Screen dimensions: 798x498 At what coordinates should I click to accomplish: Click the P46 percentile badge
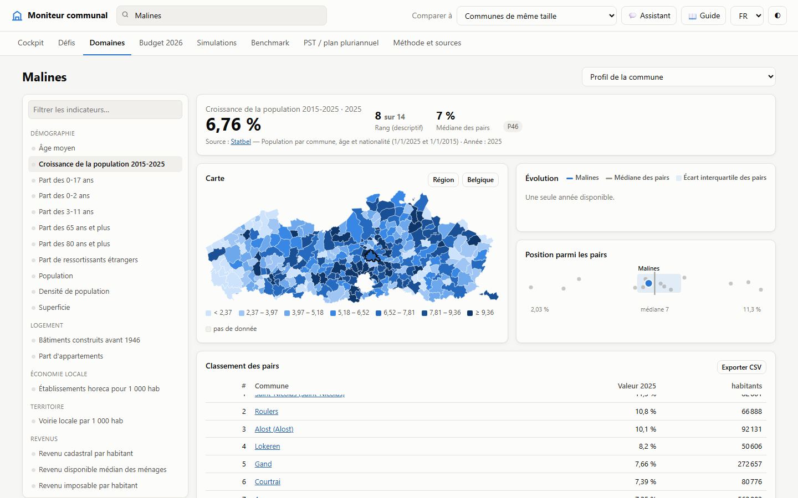click(513, 127)
